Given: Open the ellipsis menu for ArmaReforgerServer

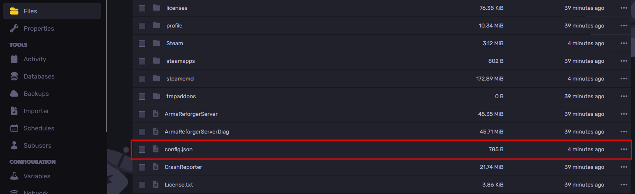Looking at the screenshot, I should click(x=624, y=114).
